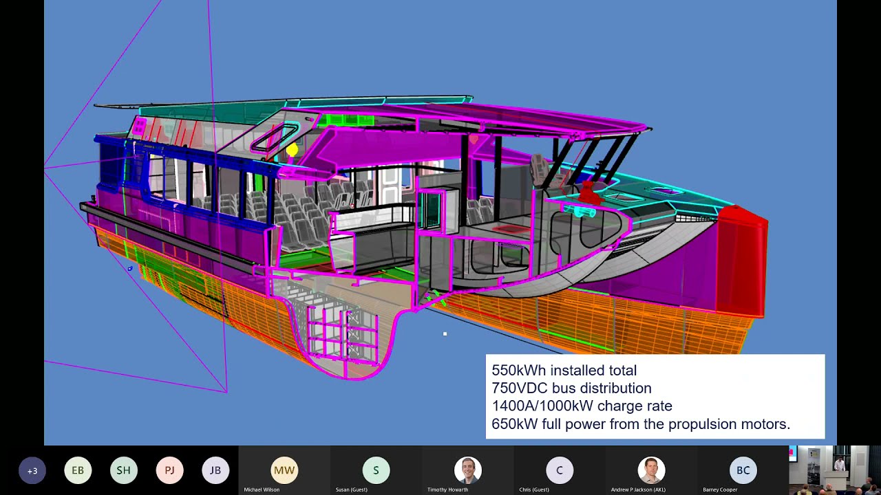Select Chris (Guest) avatar tile
Viewport: 881px width, 495px height.
560,470
